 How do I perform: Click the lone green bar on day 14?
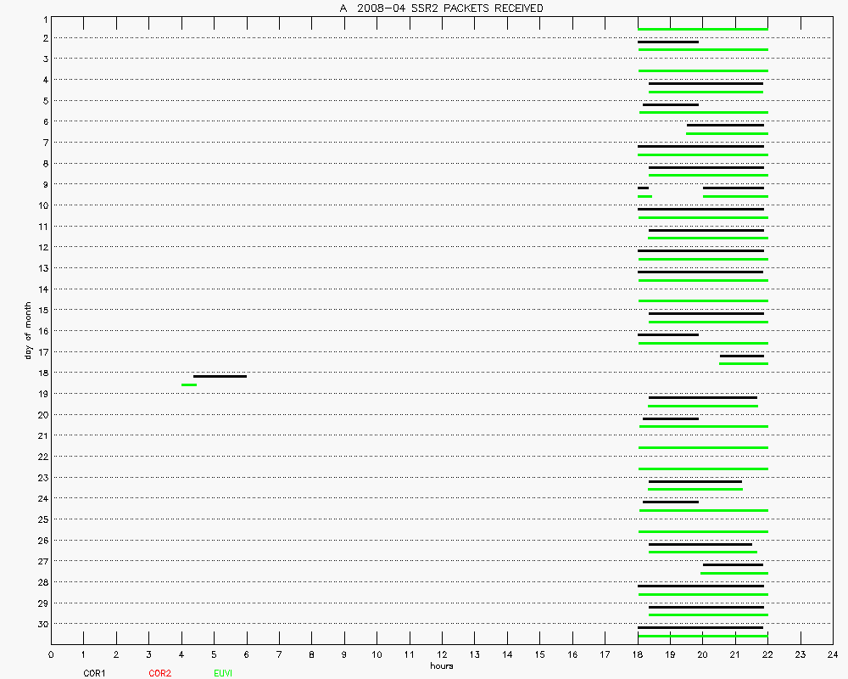702,300
